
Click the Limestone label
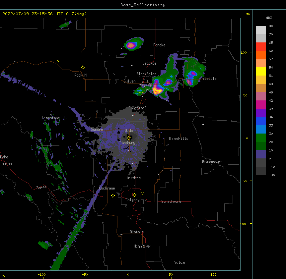pos(51,118)
